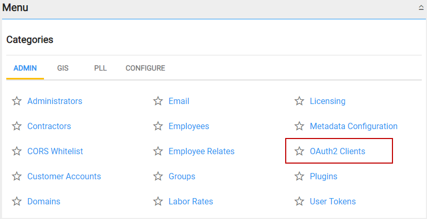This screenshot has width=427, height=219.
Task: Click star icon beside OAuth2 Clients
Action: point(299,151)
